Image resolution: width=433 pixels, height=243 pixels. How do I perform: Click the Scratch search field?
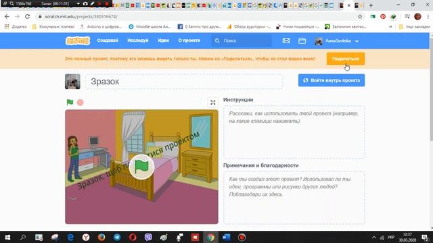pos(242,40)
